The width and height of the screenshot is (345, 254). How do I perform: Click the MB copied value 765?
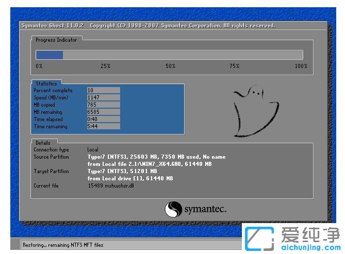coord(104,105)
